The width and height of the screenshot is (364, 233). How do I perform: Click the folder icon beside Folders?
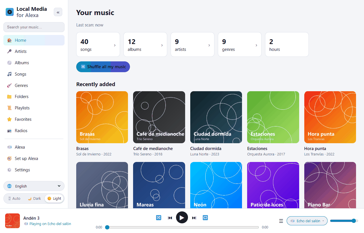point(9,97)
